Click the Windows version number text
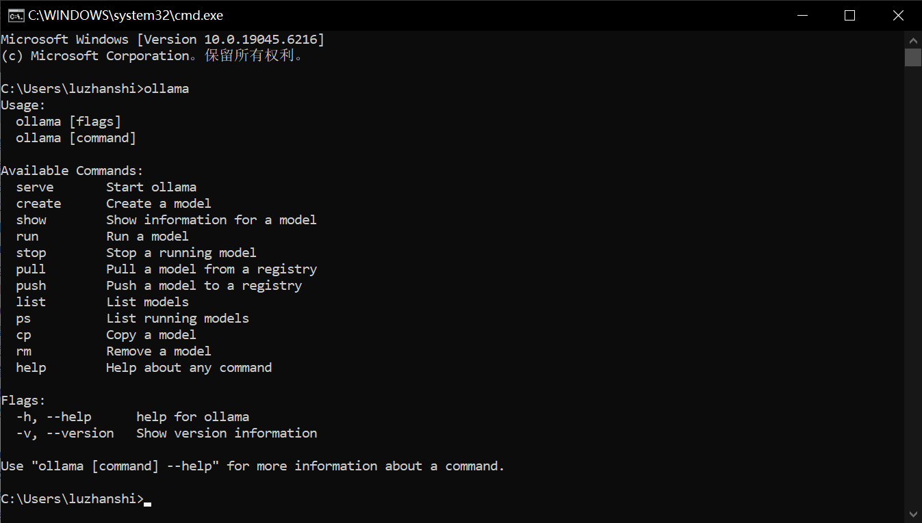This screenshot has width=922, height=523. point(264,40)
